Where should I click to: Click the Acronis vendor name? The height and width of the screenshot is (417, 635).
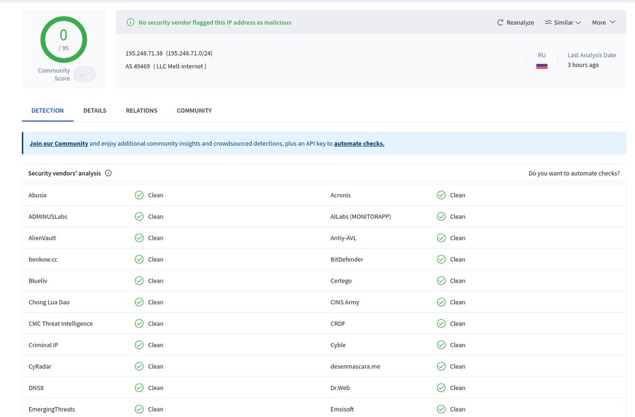tap(340, 195)
